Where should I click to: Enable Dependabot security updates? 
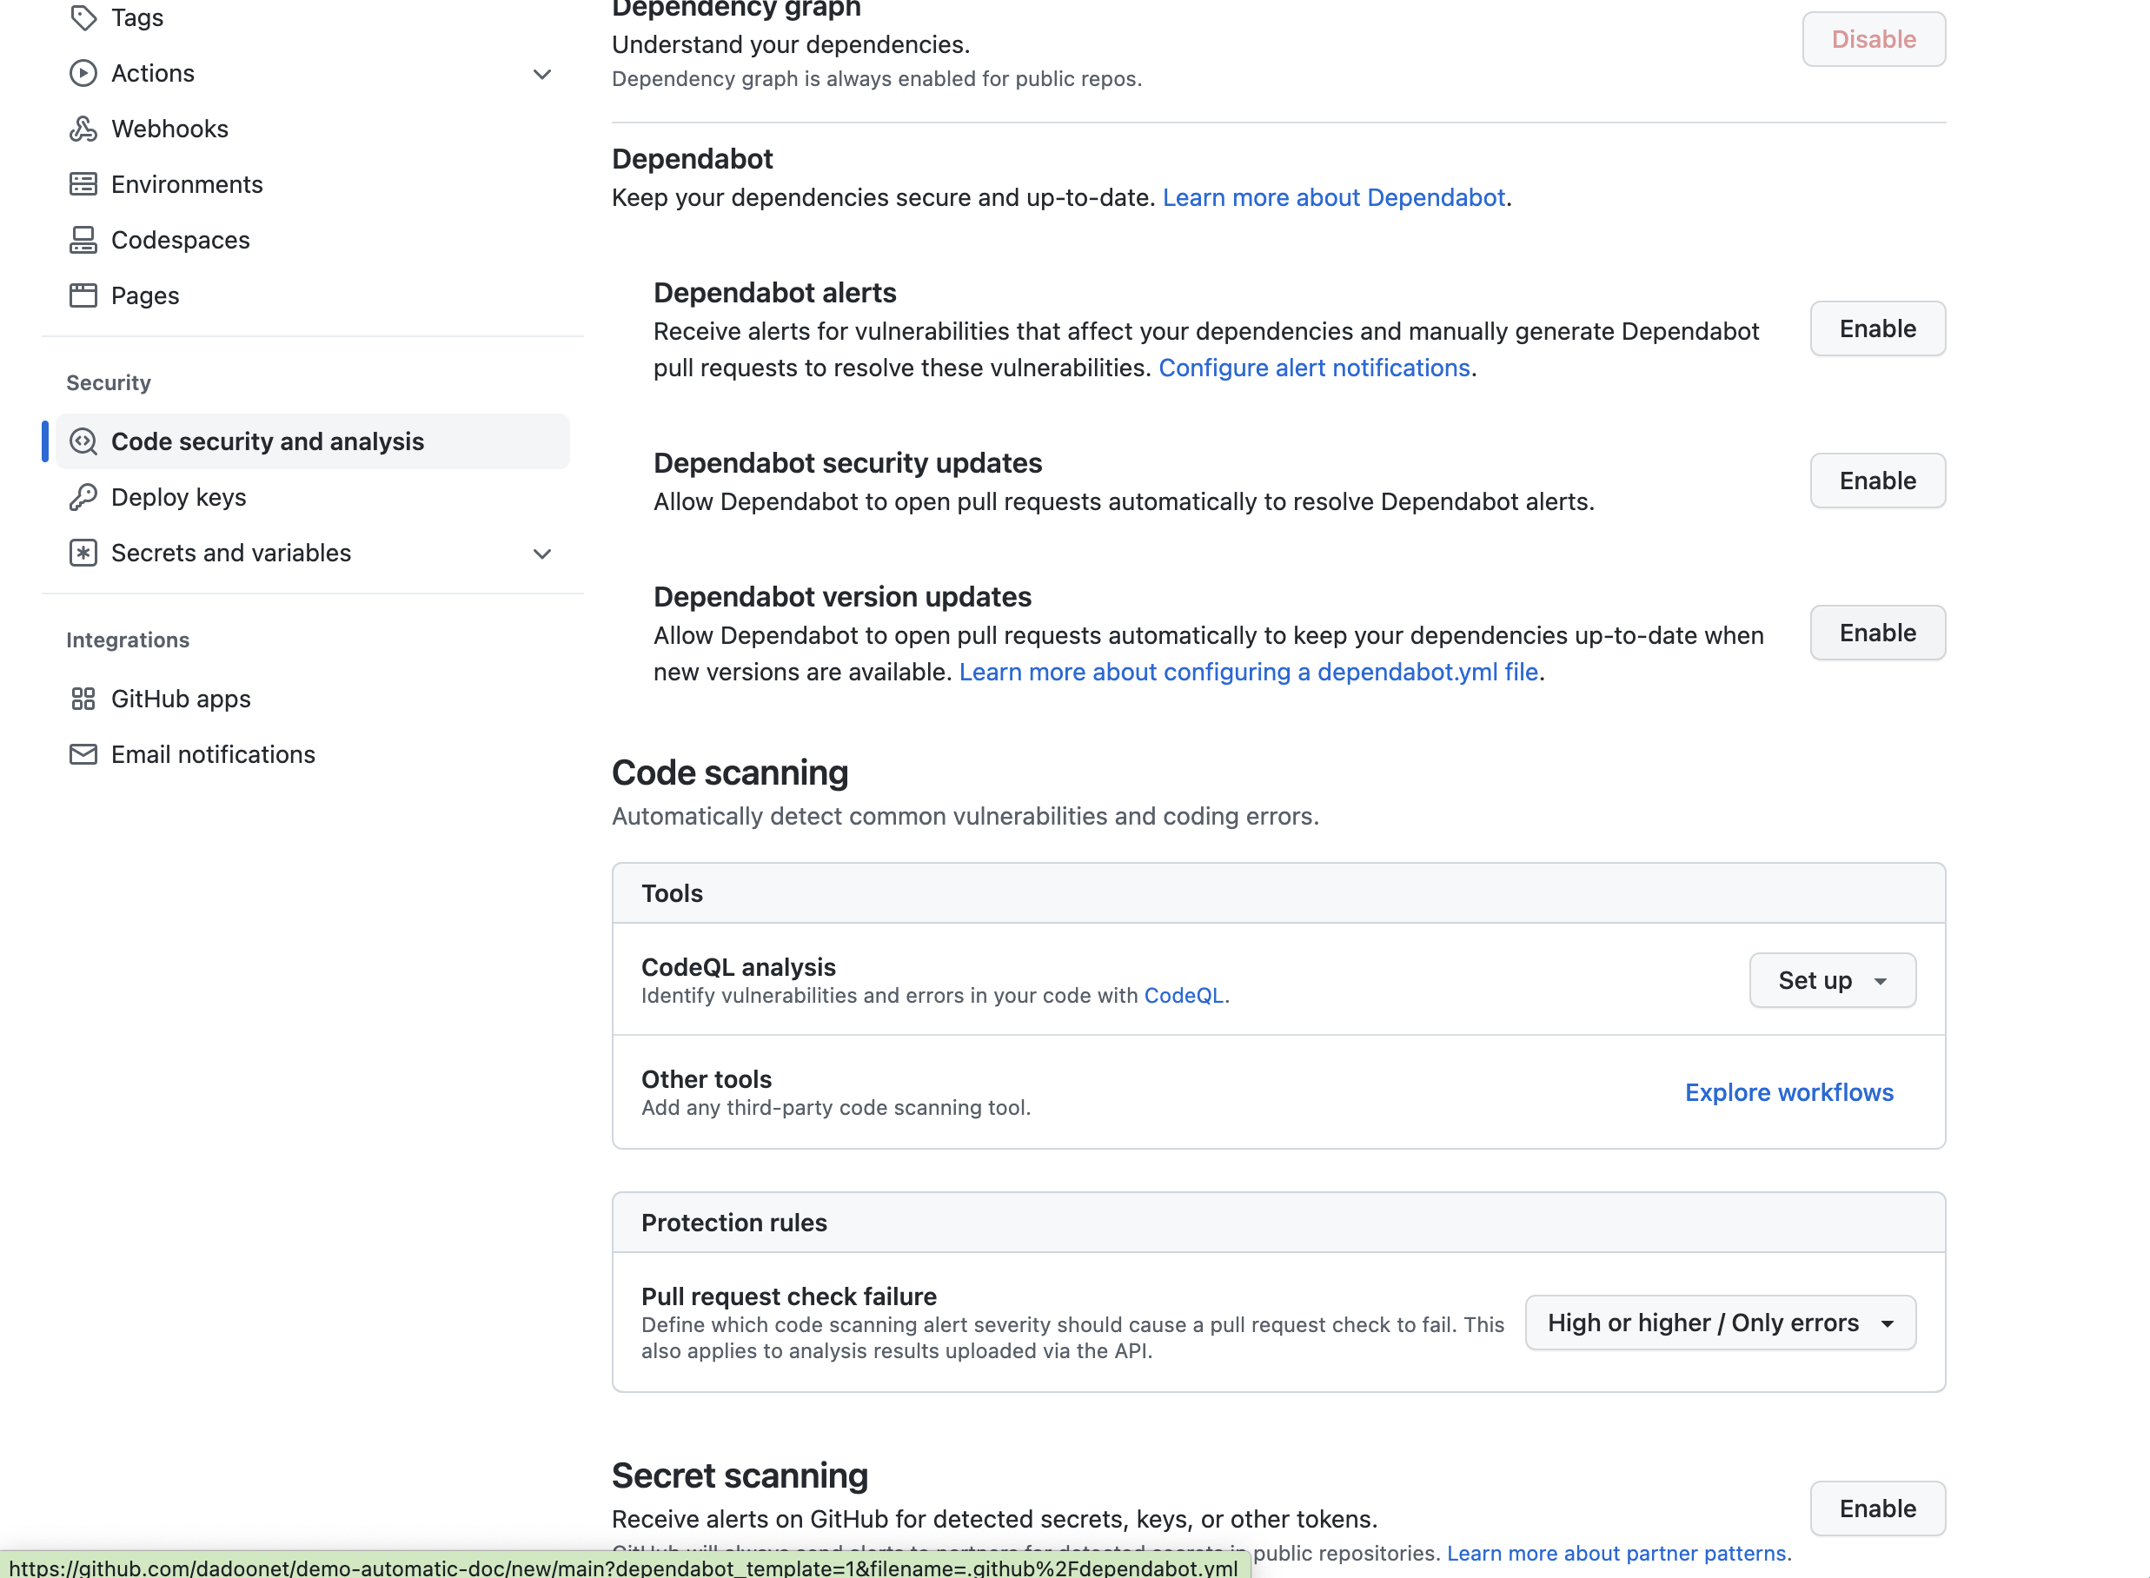pyautogui.click(x=1878, y=481)
